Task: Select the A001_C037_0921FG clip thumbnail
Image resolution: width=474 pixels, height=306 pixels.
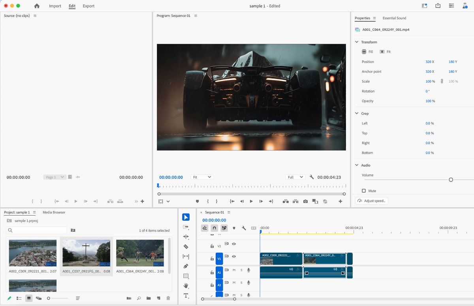Action: (86, 253)
